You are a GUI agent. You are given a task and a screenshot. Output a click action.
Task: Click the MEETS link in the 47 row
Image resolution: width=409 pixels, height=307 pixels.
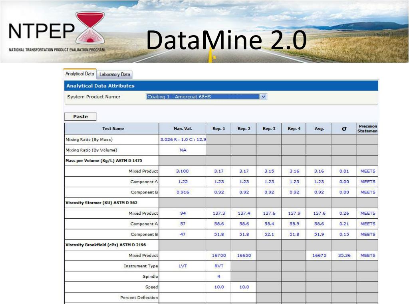pos(367,234)
